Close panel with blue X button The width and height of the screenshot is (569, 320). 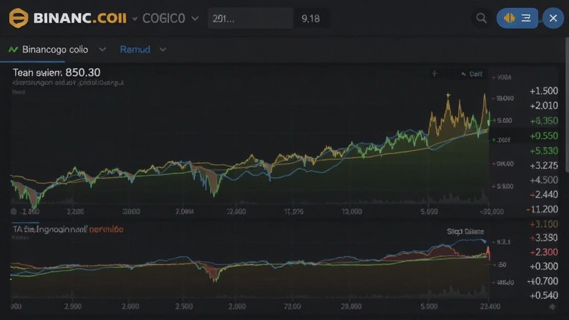click(x=553, y=18)
